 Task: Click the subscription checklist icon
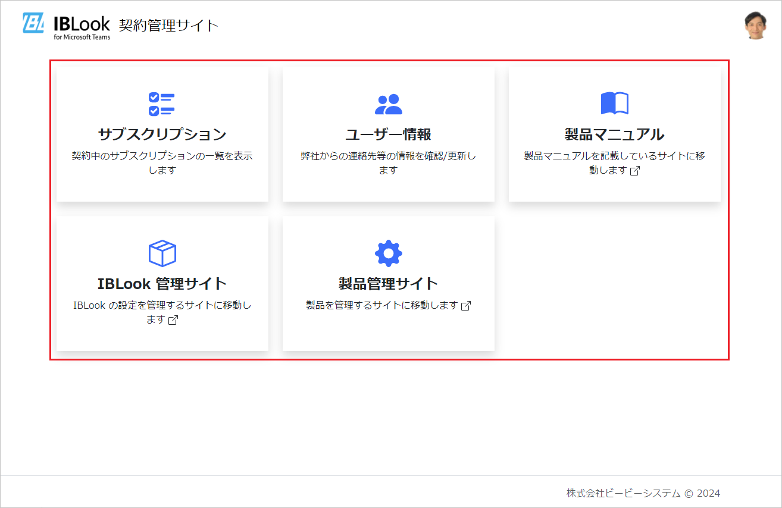162,104
